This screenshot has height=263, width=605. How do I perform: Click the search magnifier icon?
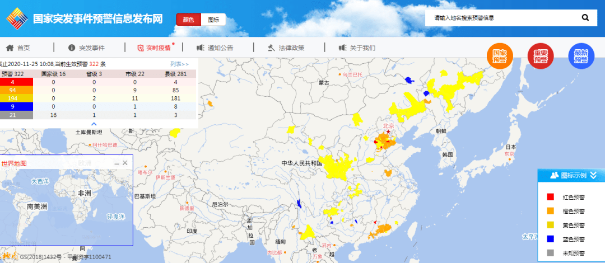585,17
